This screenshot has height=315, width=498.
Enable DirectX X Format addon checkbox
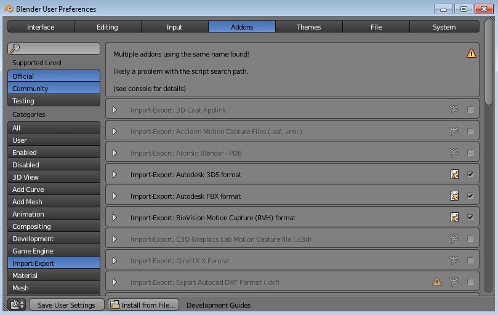point(470,260)
